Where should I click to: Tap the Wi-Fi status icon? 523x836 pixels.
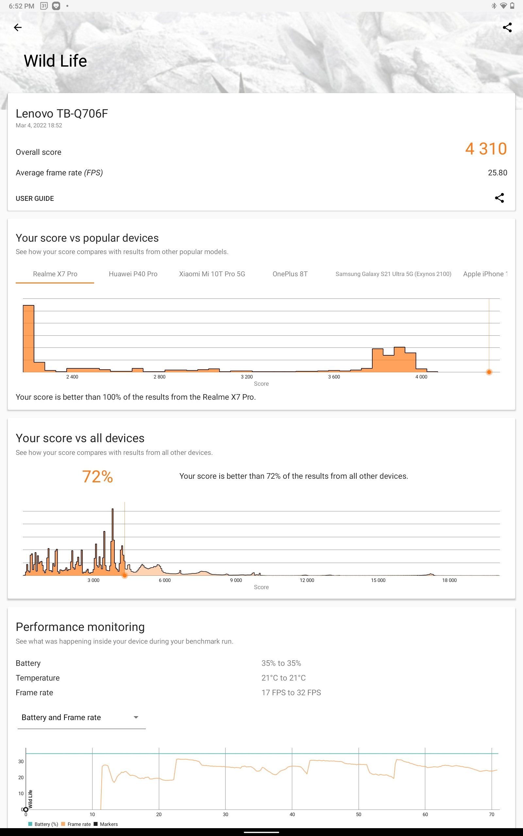coord(503,6)
